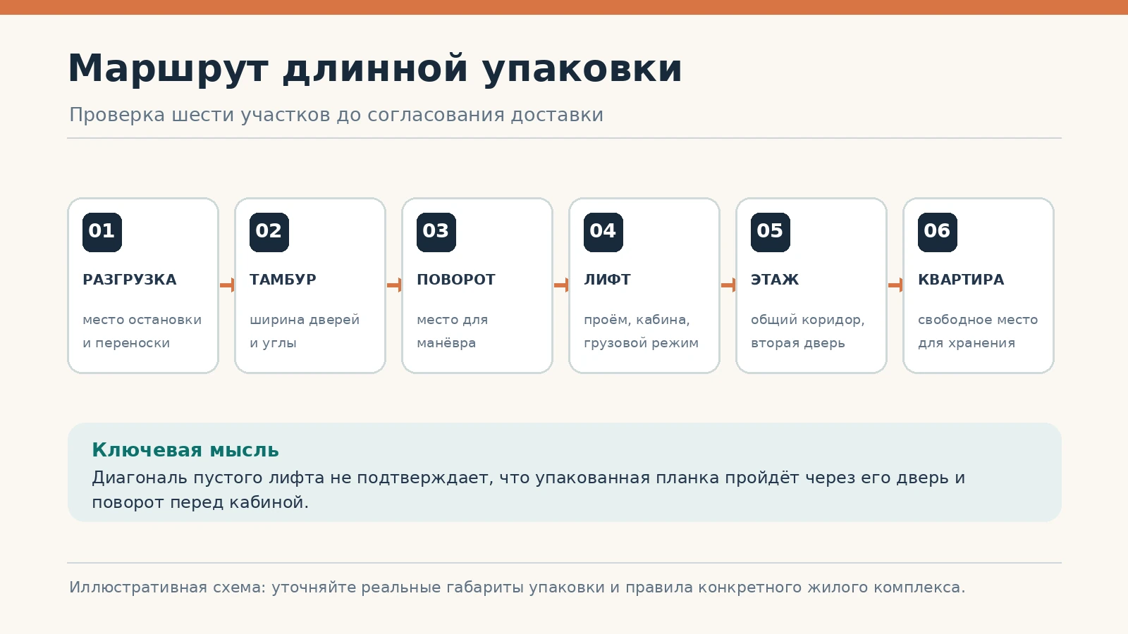Click arrow between ЛИФТ and ЭТАЖ
Viewport: 1128px width, 634px height.
point(728,285)
